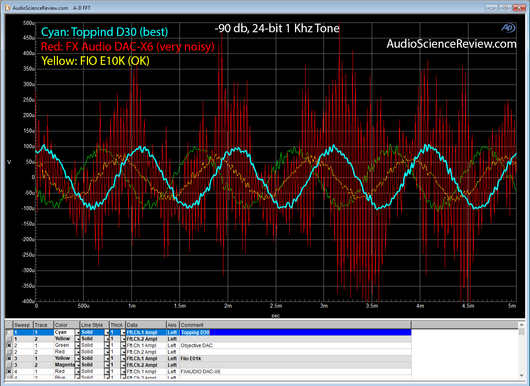Click the legend table vertical scrollbar thumb

click(521, 332)
